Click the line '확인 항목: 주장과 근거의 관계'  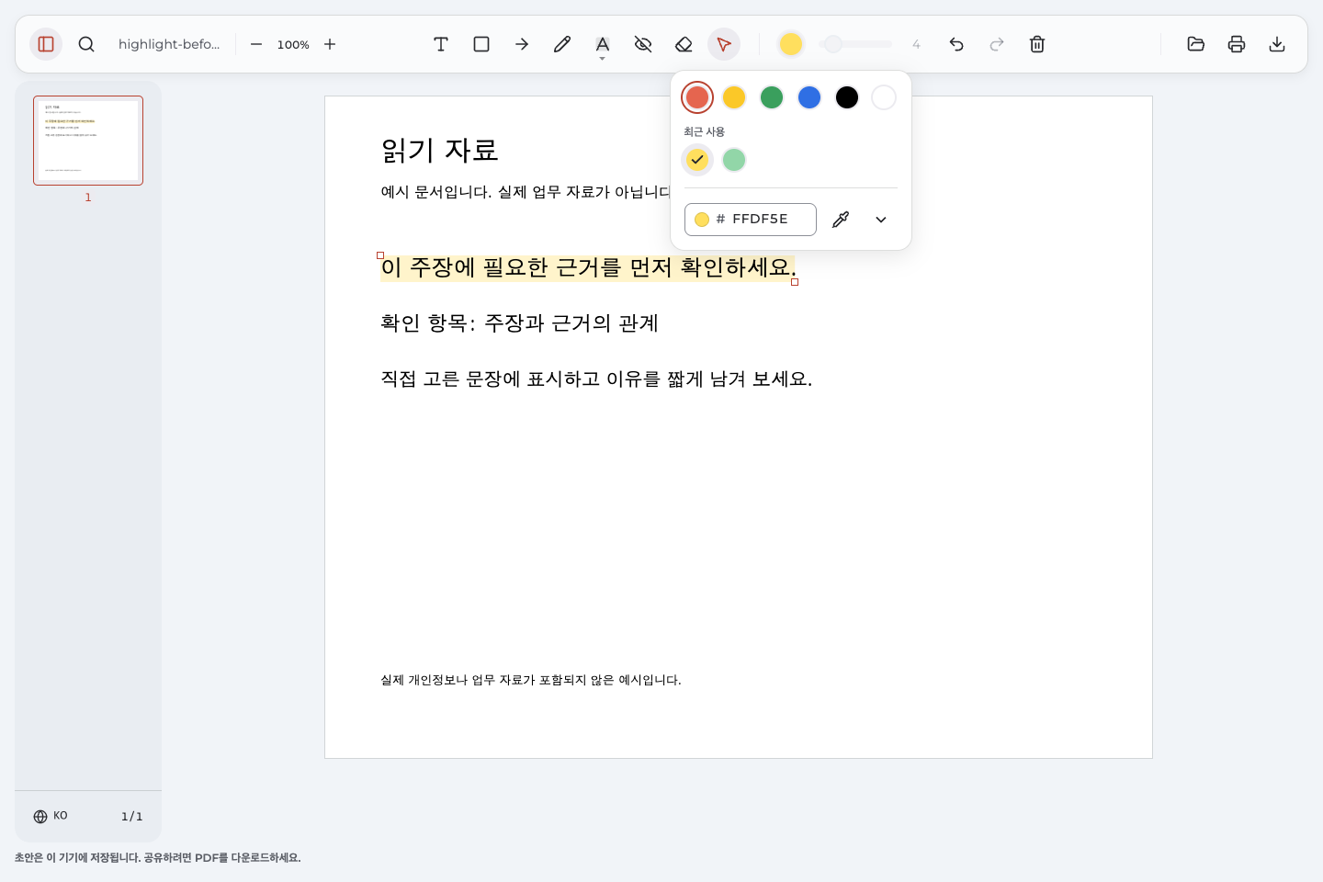(520, 323)
